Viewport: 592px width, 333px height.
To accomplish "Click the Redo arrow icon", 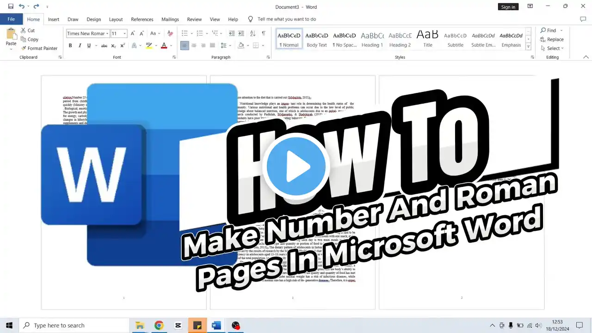I will (x=36, y=6).
